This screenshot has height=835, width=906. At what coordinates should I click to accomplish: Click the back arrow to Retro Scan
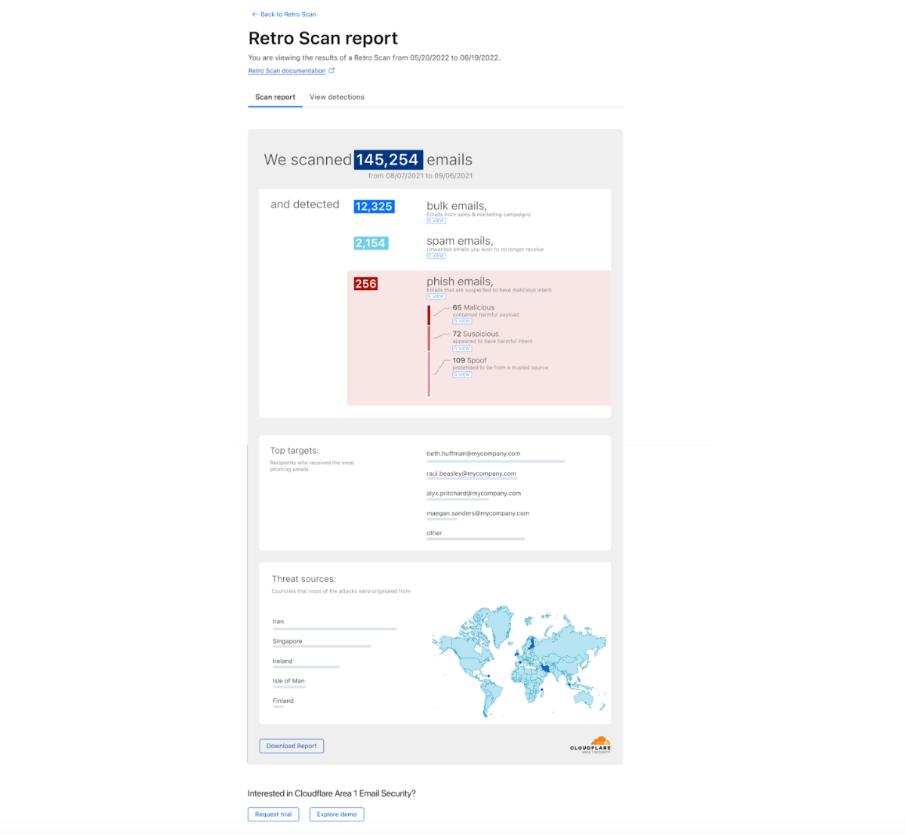coord(254,14)
